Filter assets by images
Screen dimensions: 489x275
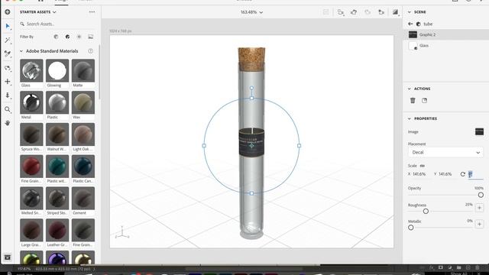click(x=90, y=37)
